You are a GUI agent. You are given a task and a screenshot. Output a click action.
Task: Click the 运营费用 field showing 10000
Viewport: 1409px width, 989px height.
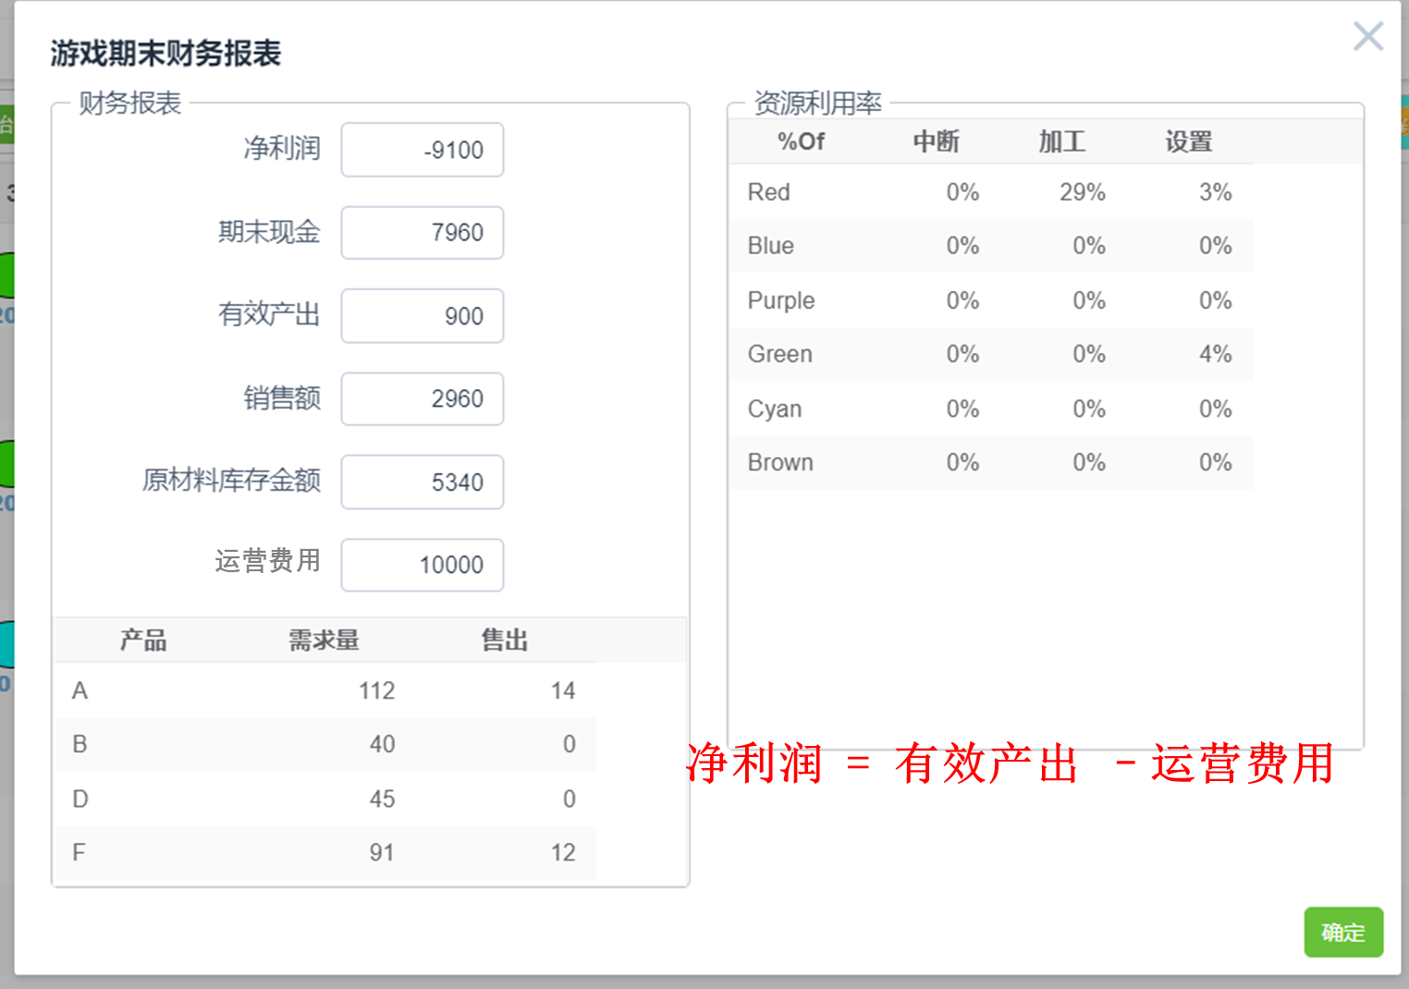click(x=422, y=565)
